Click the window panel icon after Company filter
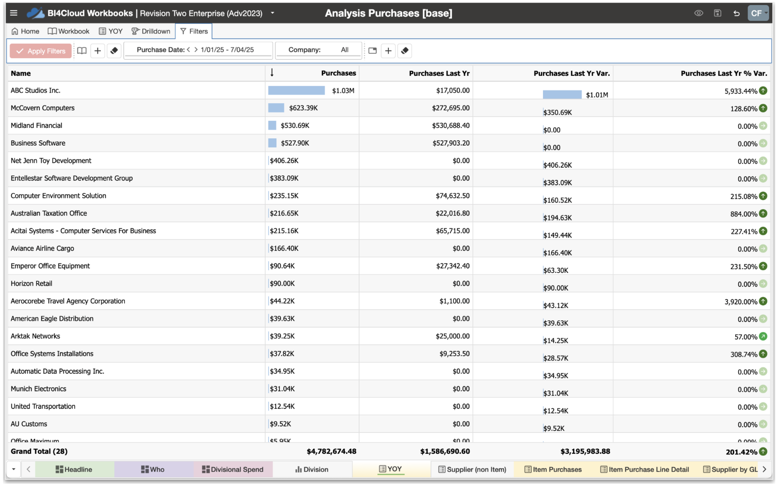 click(x=372, y=51)
